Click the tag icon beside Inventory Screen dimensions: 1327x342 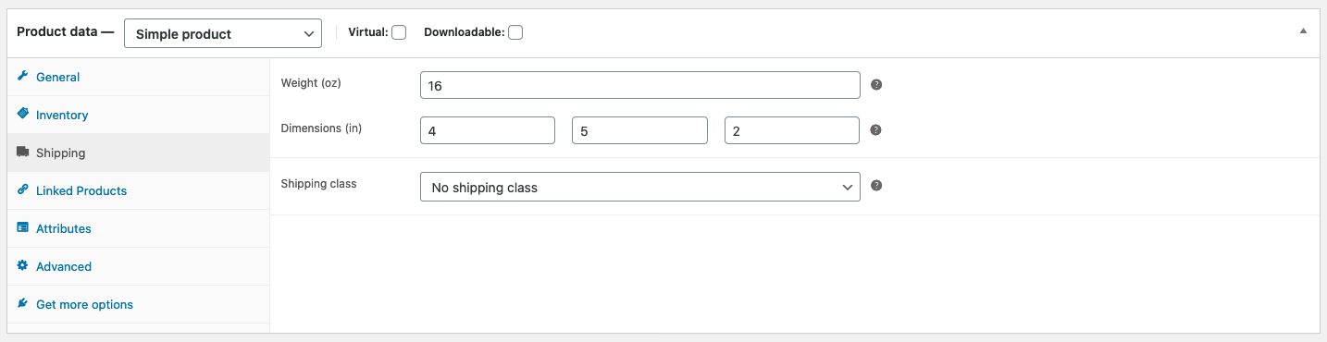tap(23, 114)
